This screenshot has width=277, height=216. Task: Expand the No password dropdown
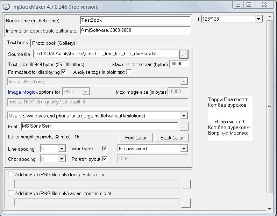point(184,149)
